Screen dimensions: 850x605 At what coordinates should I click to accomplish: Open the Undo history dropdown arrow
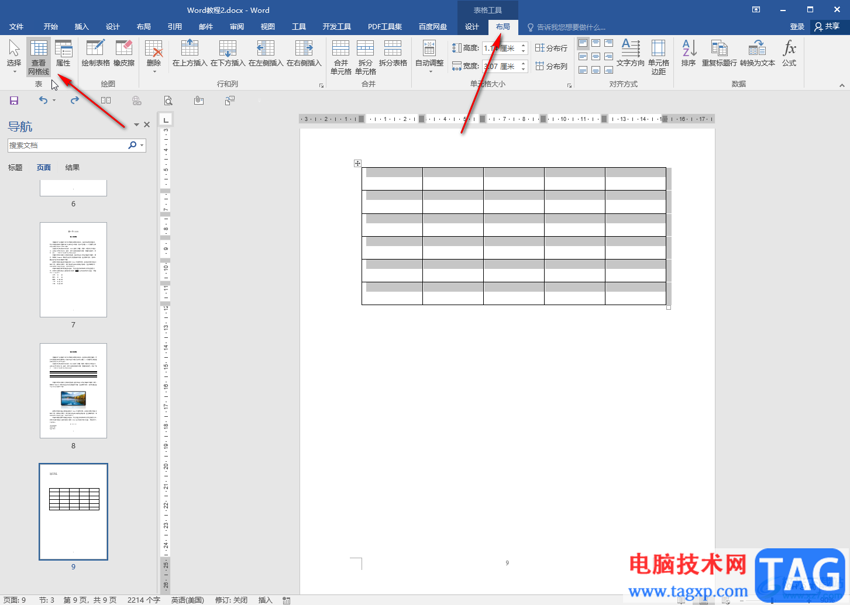click(x=54, y=101)
